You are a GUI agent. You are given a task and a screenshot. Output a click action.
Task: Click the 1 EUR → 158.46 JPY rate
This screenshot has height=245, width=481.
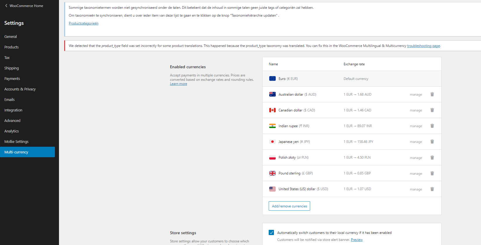[x=358, y=142]
